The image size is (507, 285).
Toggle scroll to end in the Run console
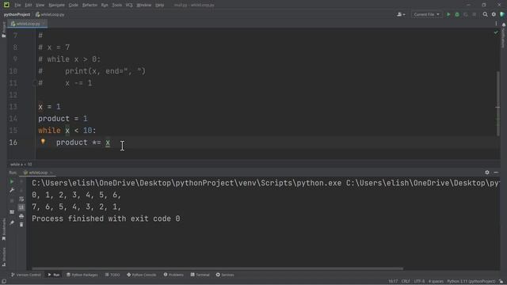[x=21, y=207]
